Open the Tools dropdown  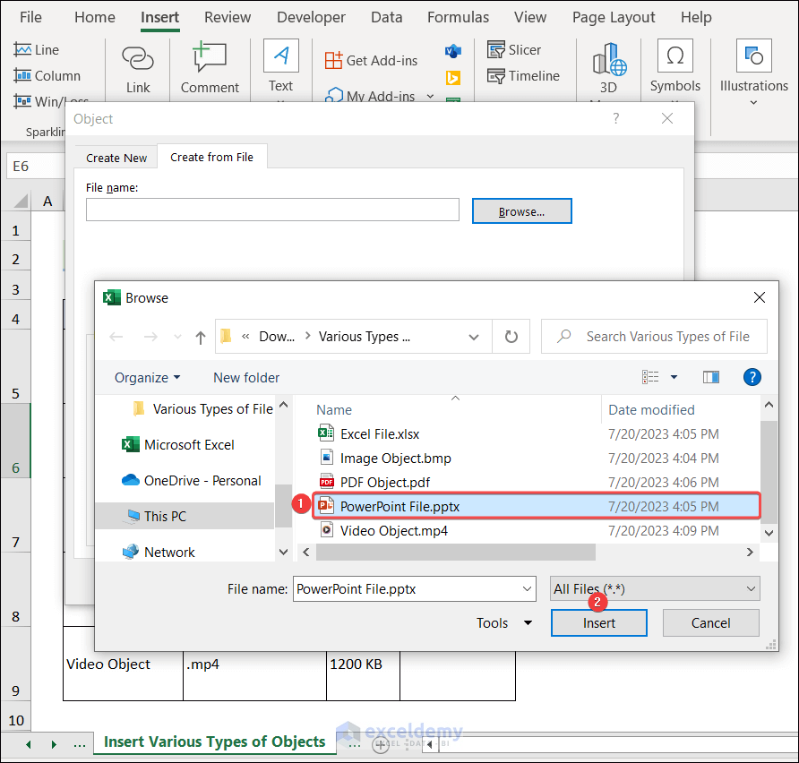click(504, 623)
